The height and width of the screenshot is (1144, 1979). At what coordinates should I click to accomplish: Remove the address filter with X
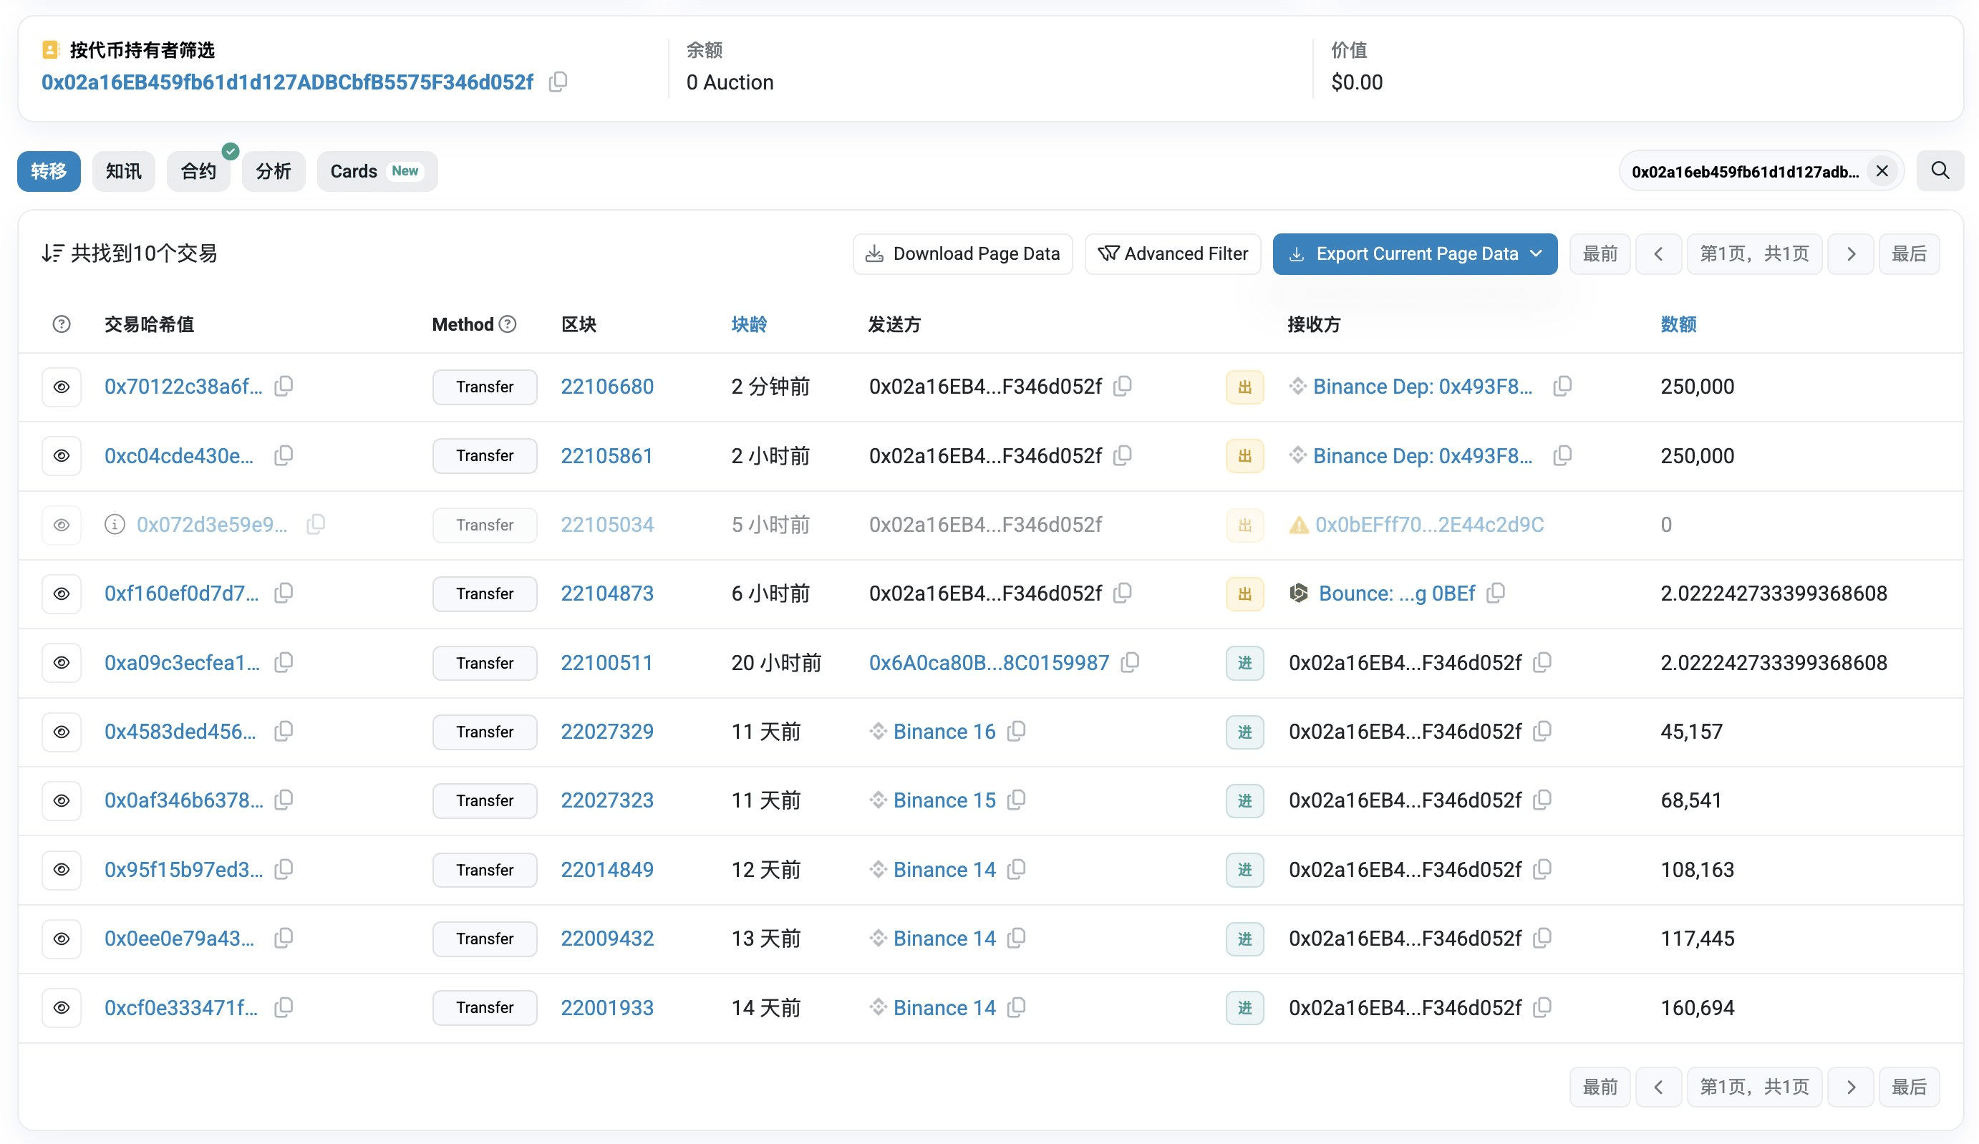coord(1882,171)
